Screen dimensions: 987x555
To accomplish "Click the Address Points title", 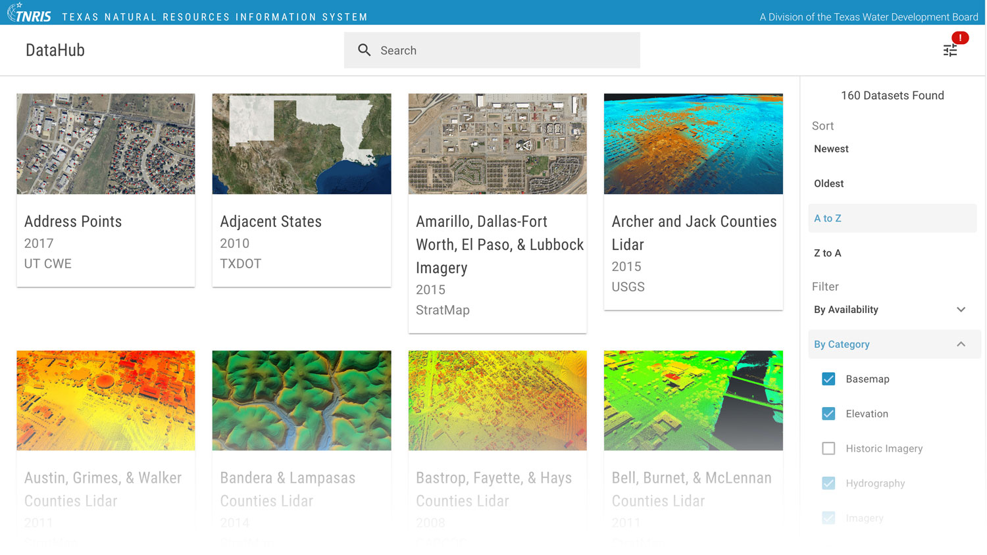I will [73, 222].
